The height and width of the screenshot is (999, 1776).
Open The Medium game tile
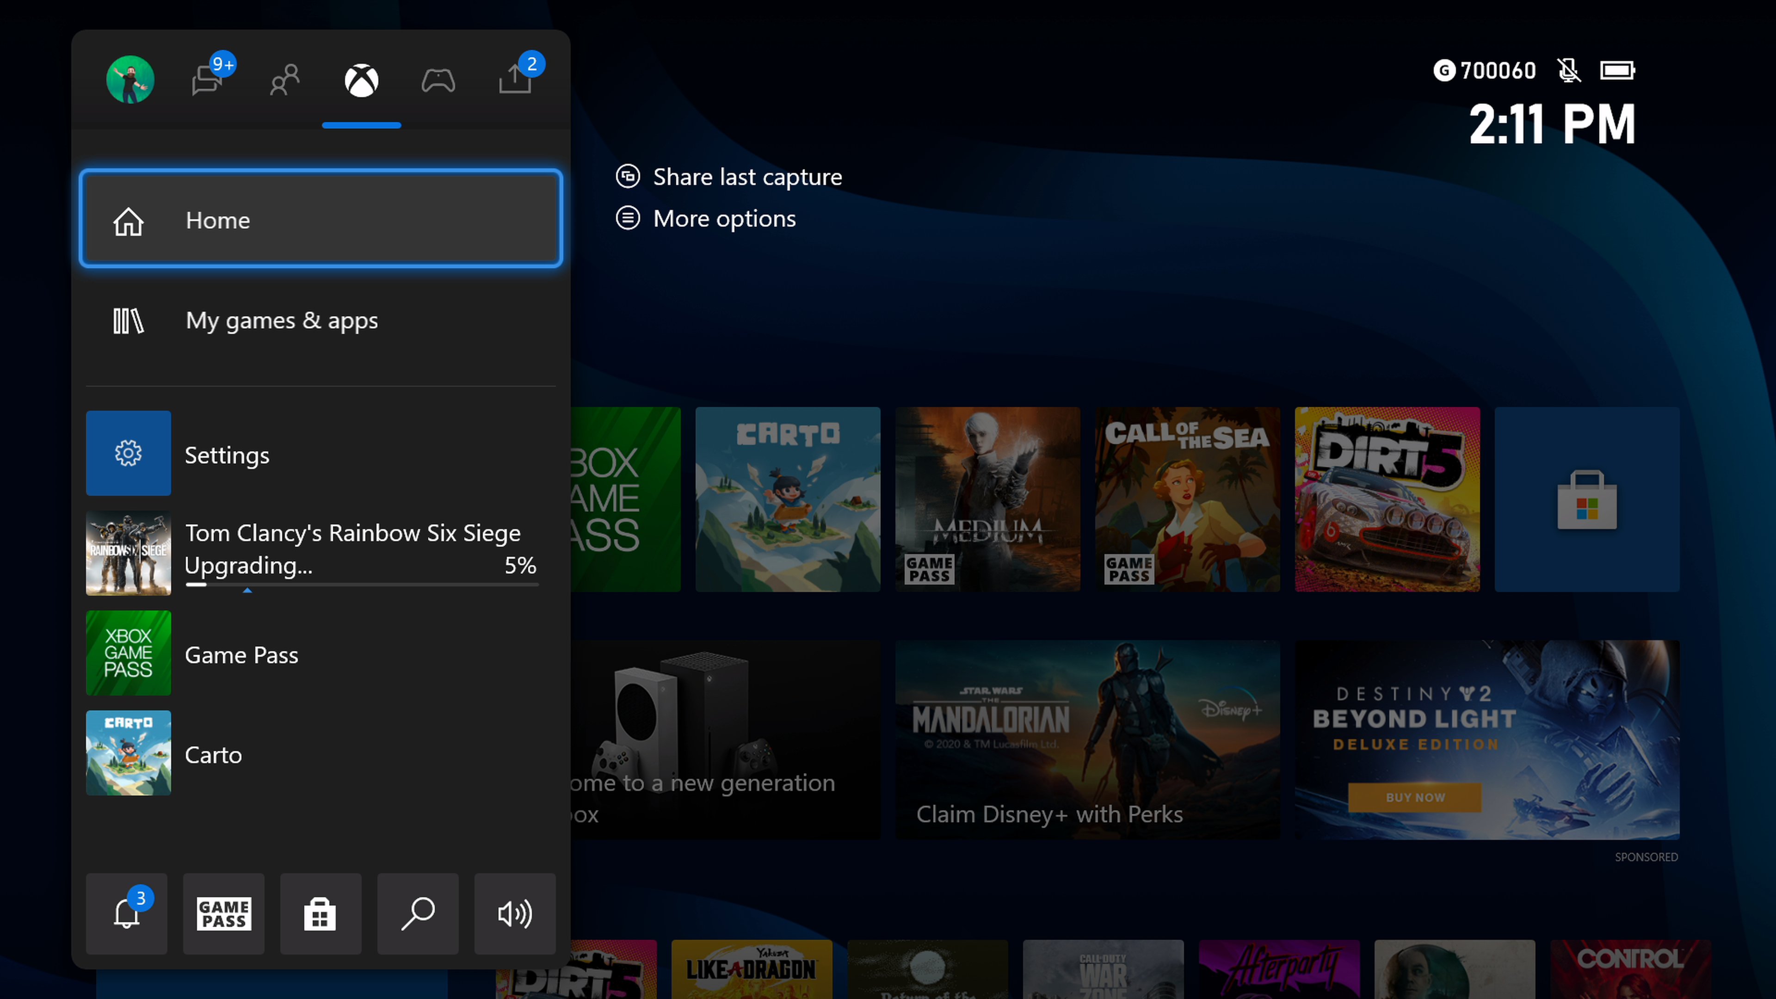987,499
